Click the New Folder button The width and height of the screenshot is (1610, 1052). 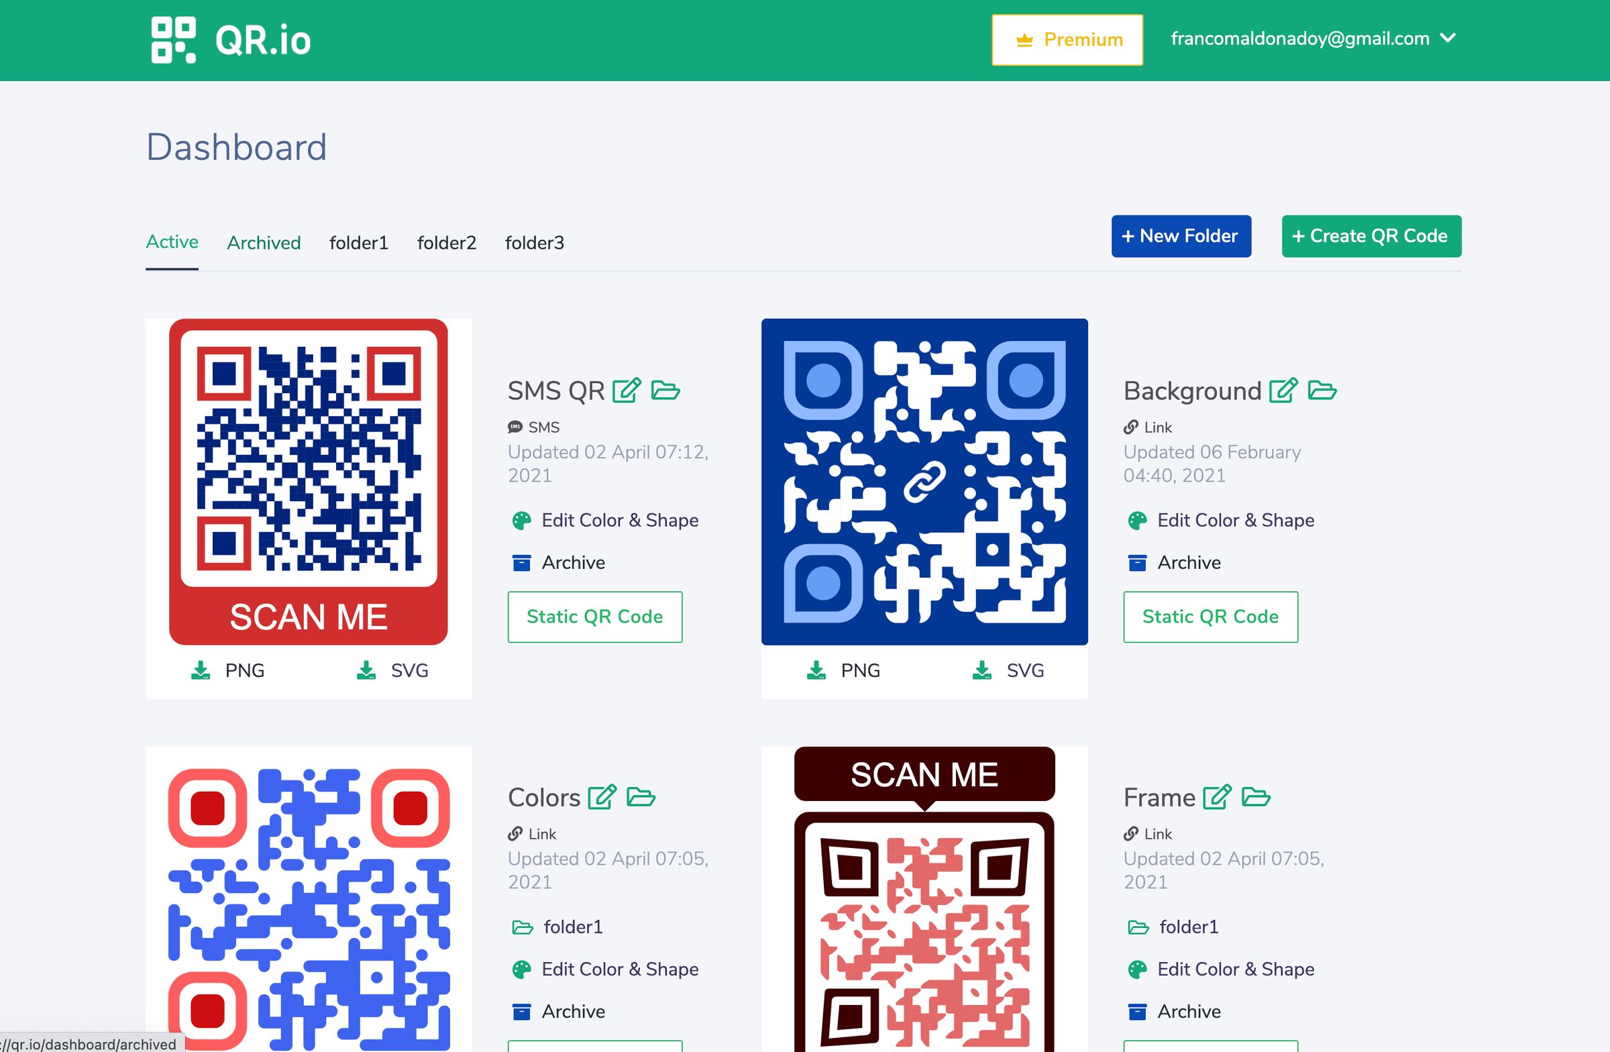coord(1181,236)
